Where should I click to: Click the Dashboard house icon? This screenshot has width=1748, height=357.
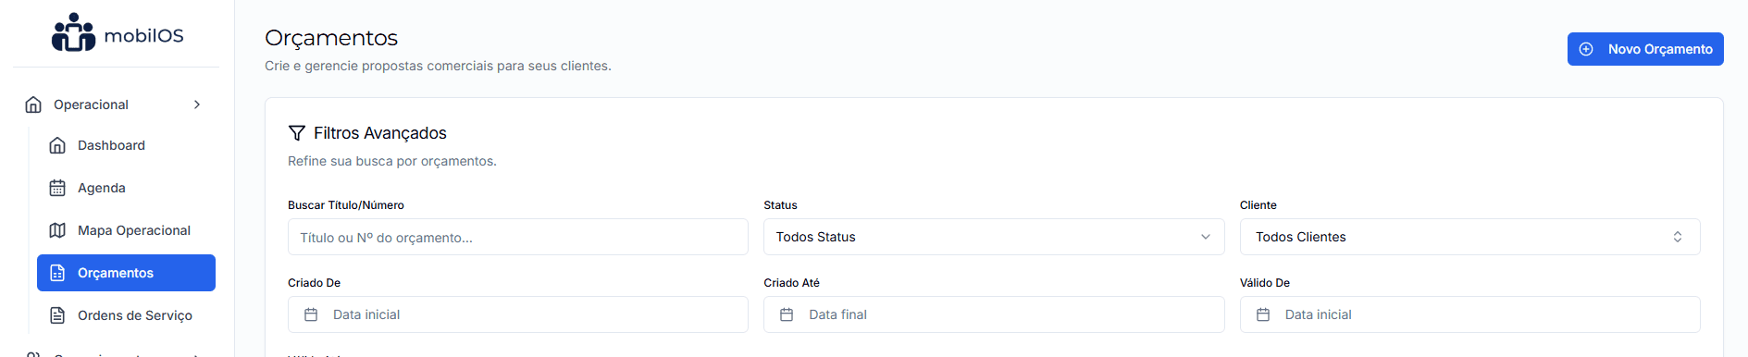[x=57, y=145]
